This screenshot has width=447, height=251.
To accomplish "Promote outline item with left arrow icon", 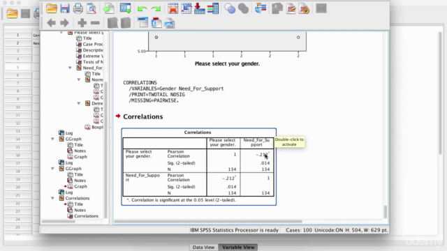I will pos(51,23).
